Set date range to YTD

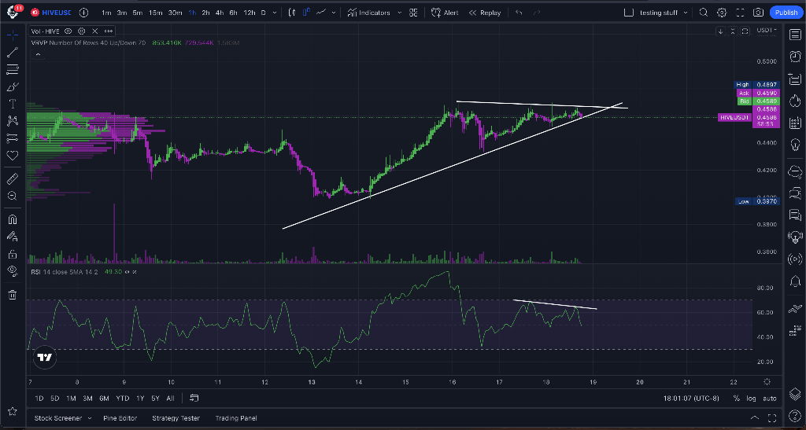122,399
